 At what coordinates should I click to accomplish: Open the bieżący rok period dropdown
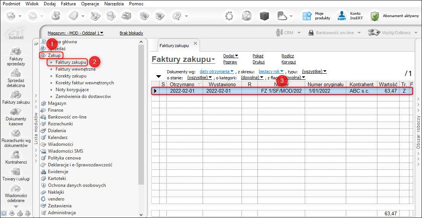pyautogui.click(x=271, y=71)
